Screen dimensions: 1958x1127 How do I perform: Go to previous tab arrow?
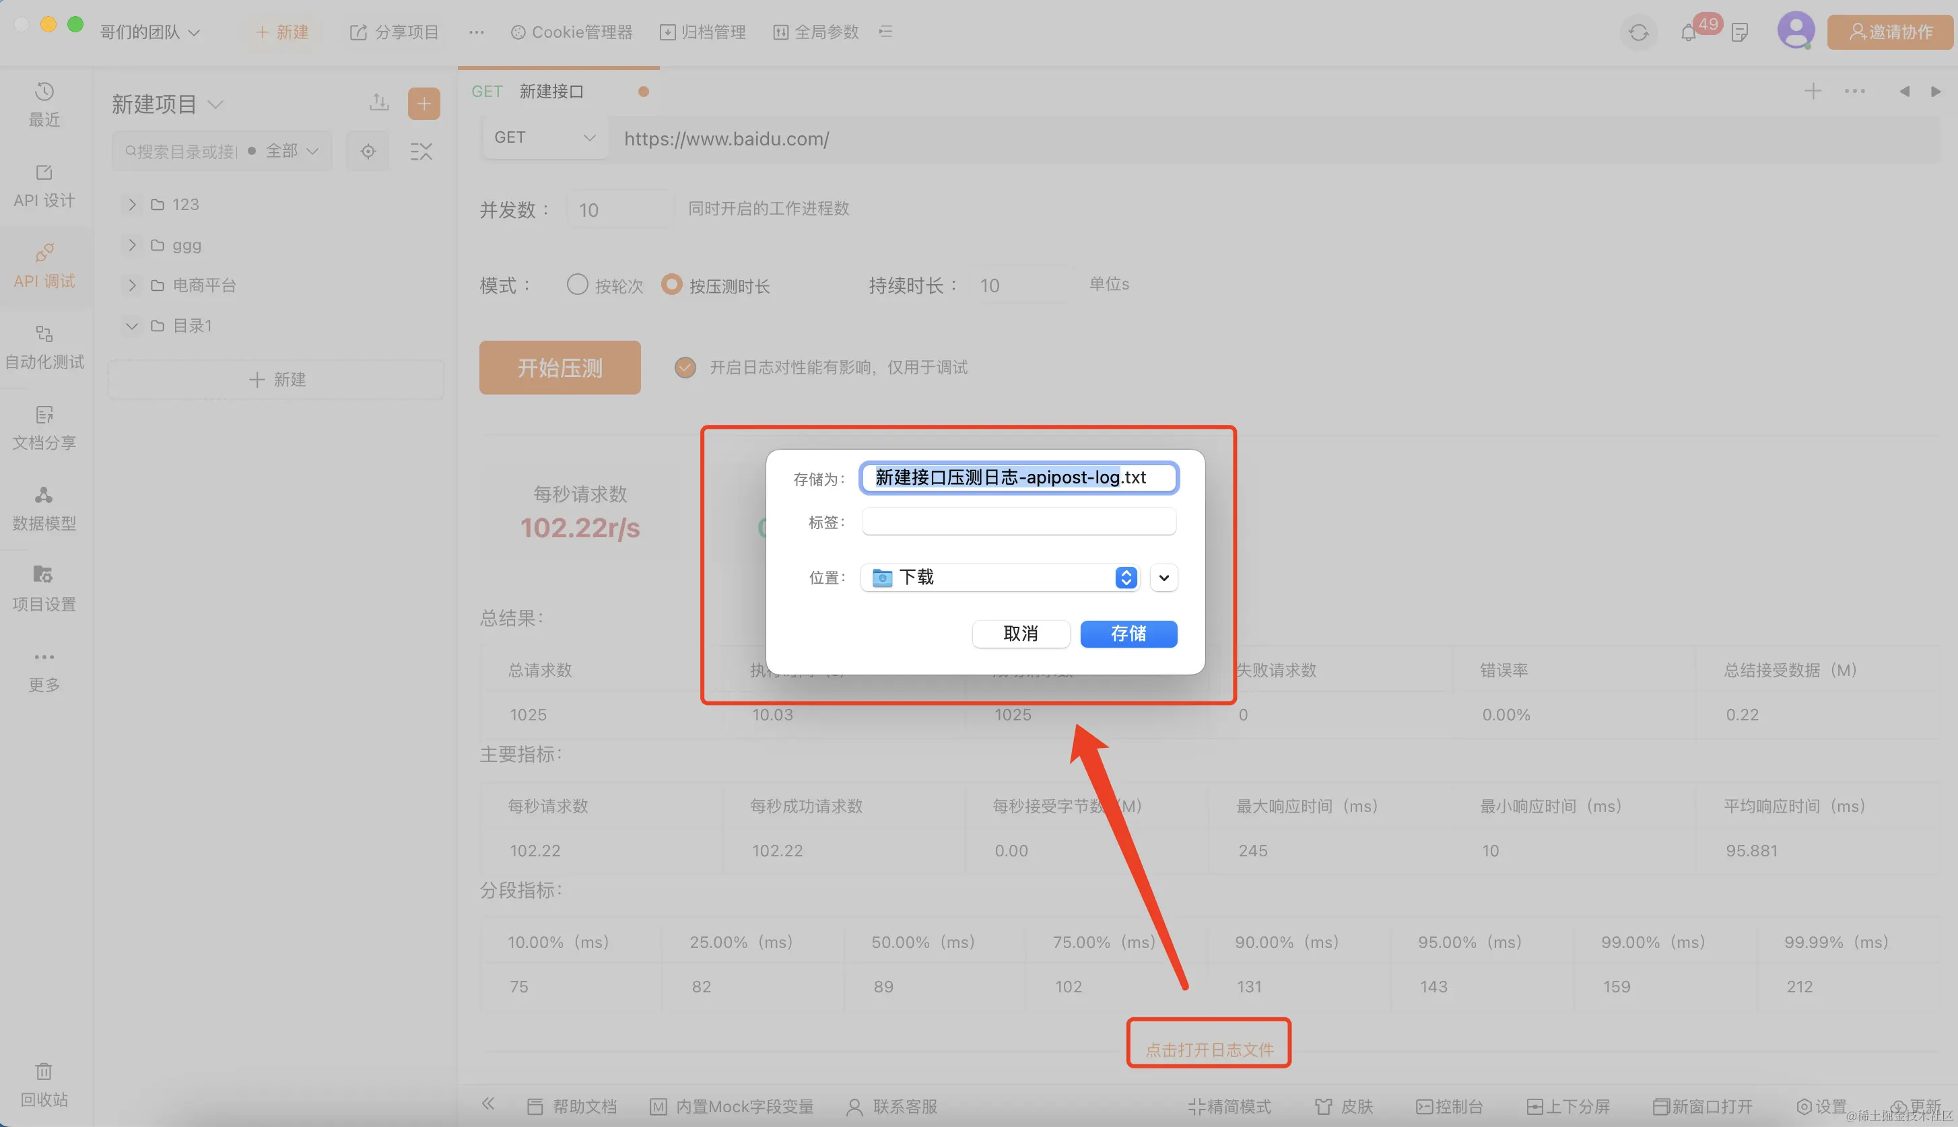[1905, 92]
